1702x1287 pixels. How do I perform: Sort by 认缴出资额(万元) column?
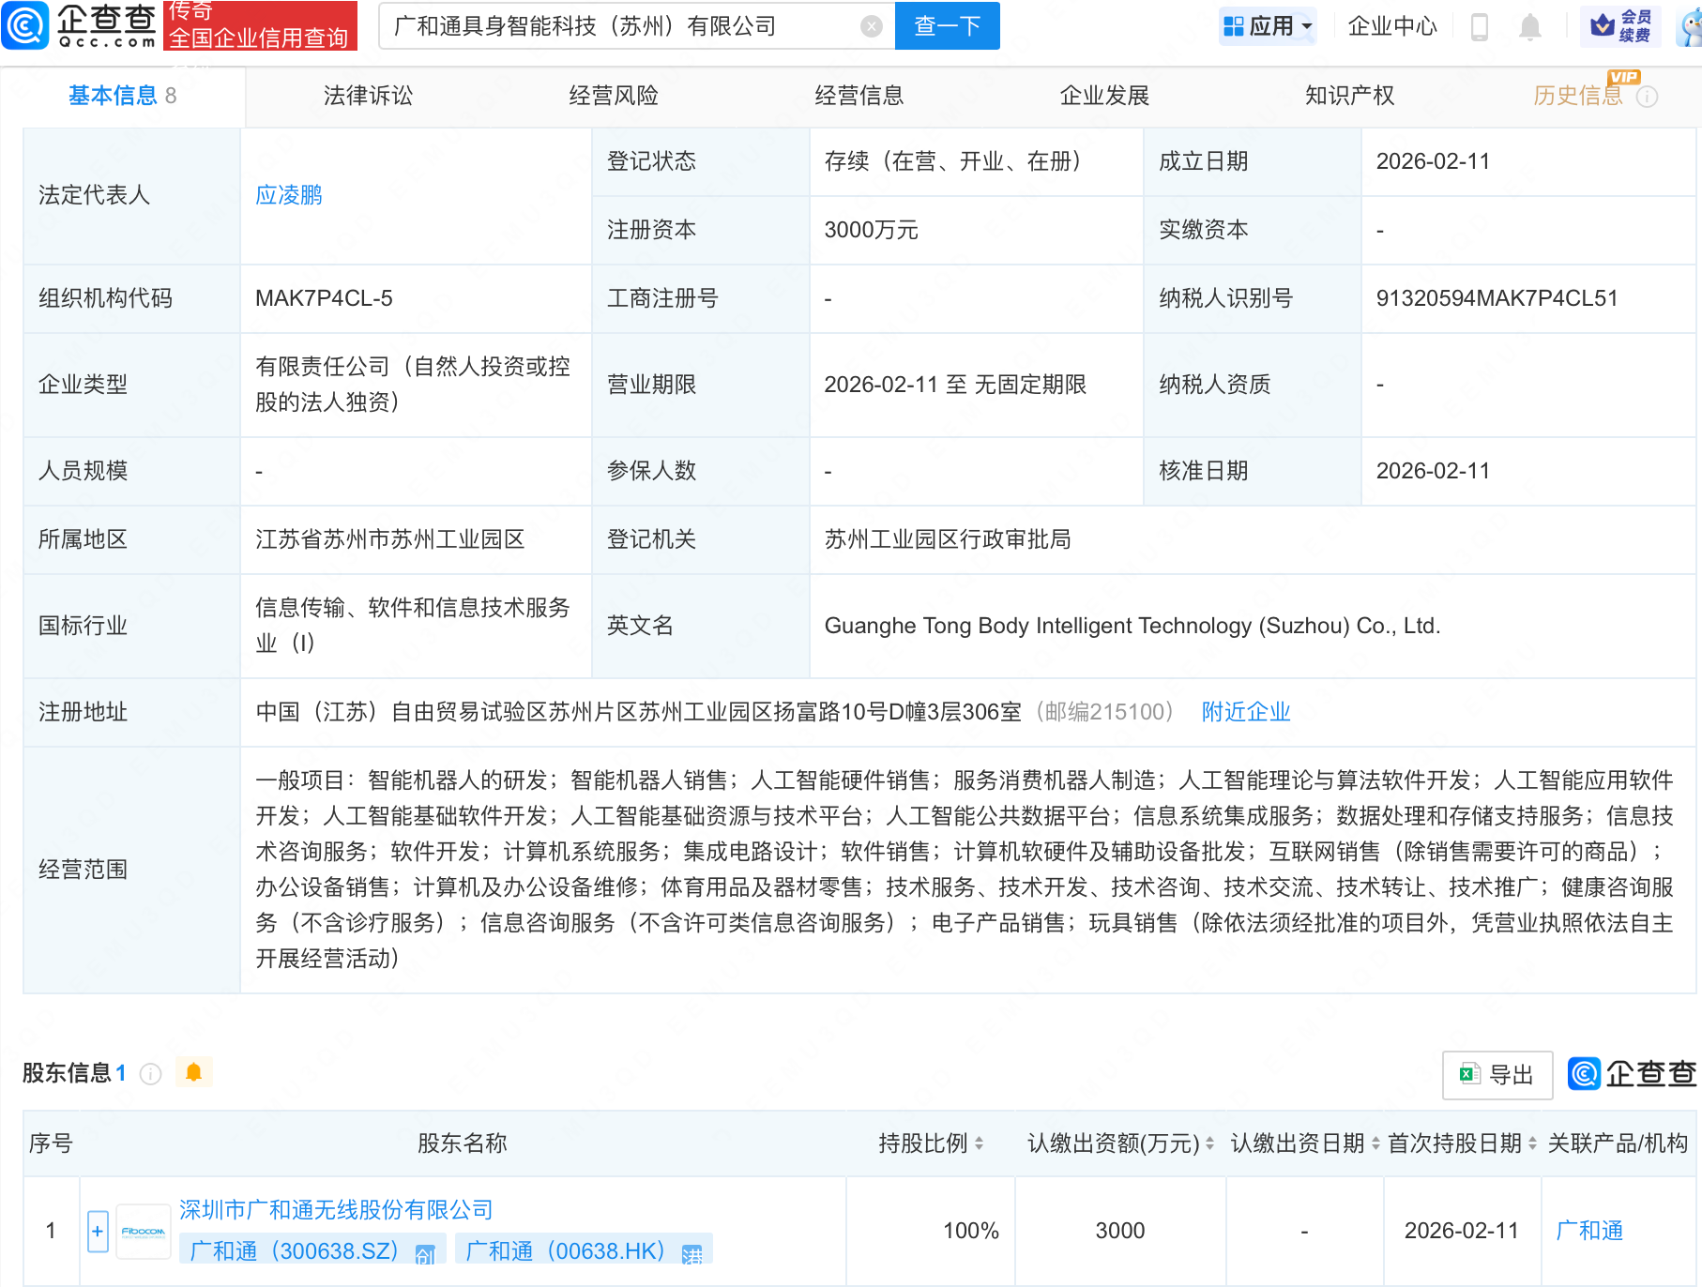click(x=1209, y=1143)
